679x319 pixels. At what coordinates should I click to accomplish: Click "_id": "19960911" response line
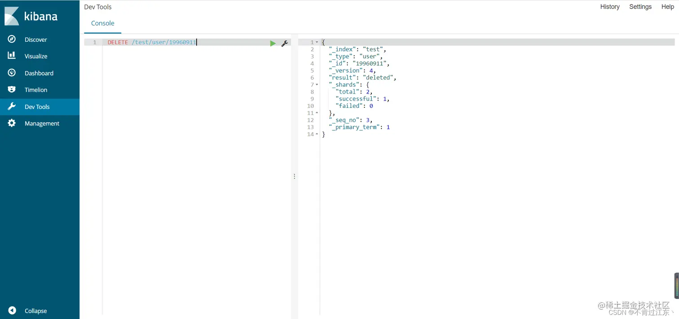tap(359, 63)
